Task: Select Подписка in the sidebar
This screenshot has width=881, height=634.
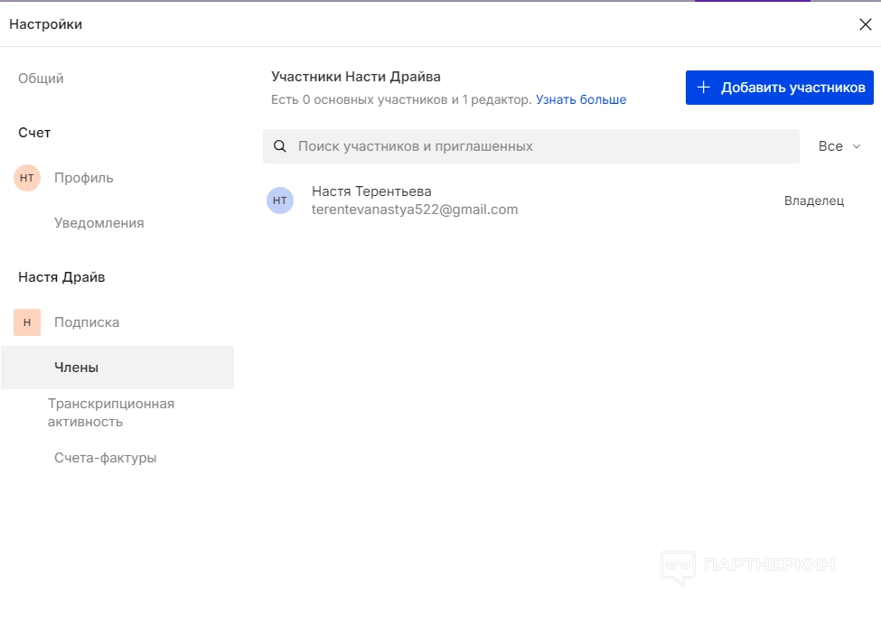Action: point(87,322)
